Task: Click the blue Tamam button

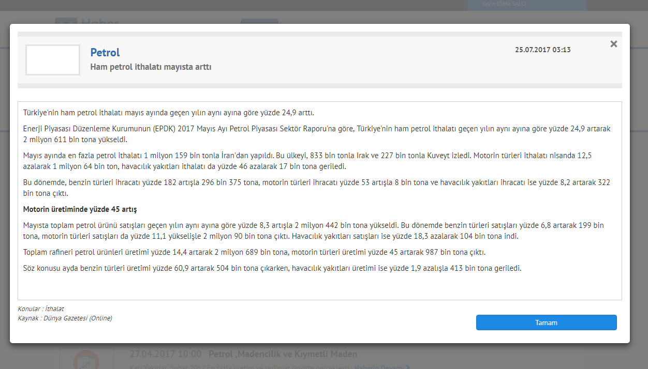Action: (546, 322)
